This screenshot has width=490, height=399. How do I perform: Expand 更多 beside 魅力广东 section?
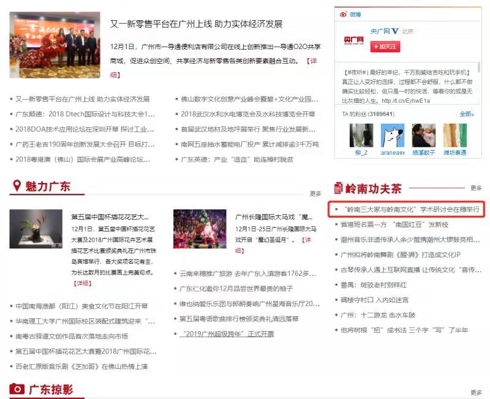pyautogui.click(x=315, y=193)
